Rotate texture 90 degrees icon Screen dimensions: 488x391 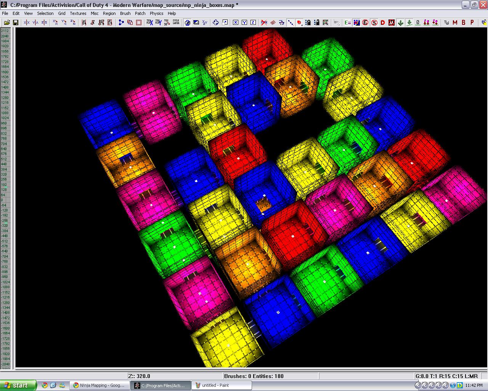tap(167, 23)
